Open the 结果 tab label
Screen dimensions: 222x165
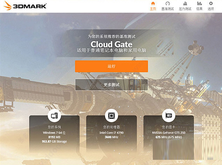(199, 9)
